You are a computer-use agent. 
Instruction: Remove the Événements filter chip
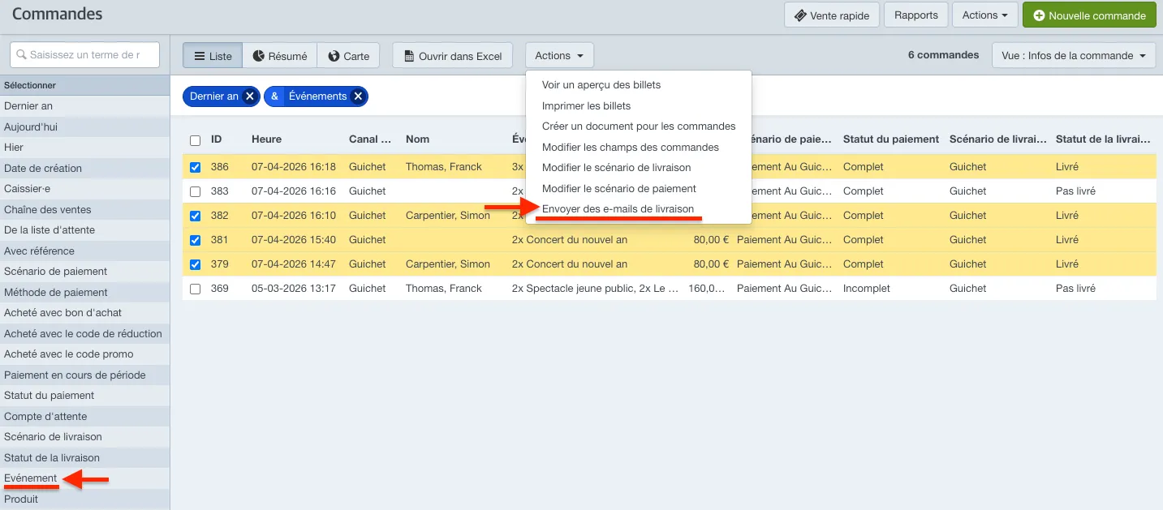click(x=358, y=96)
